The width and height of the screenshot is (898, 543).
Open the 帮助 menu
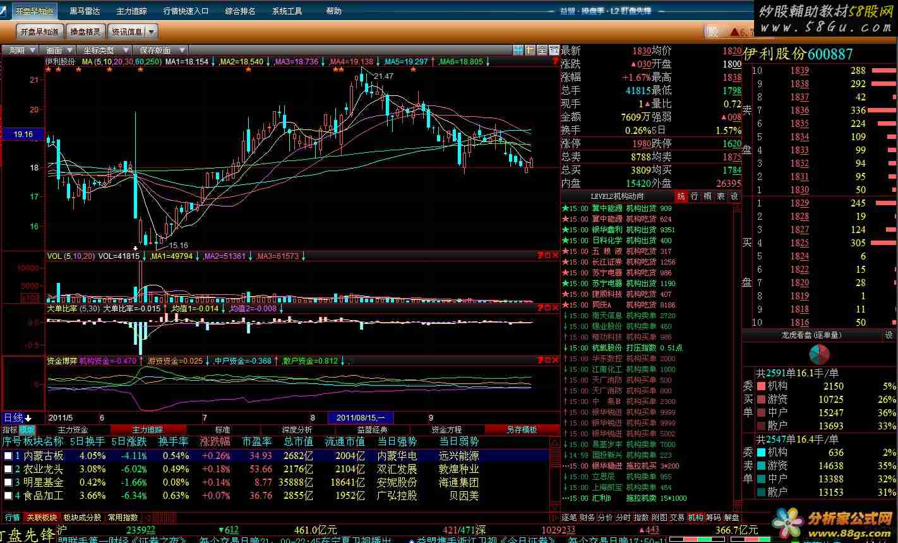[334, 11]
